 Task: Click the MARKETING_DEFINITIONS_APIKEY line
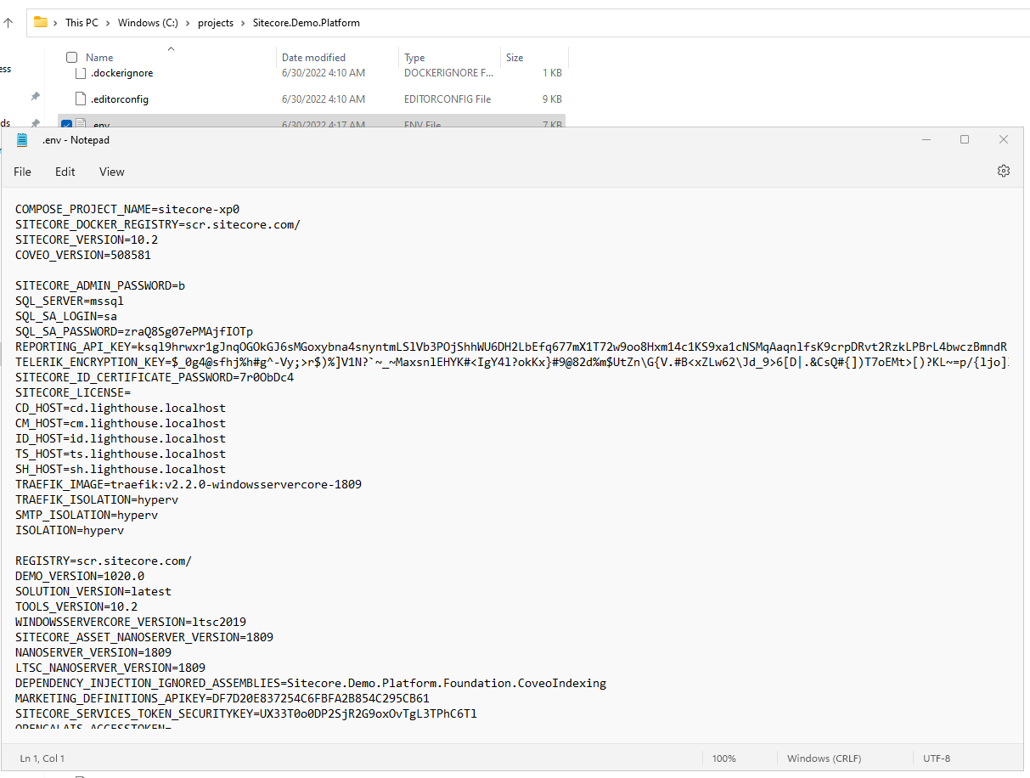tap(222, 698)
